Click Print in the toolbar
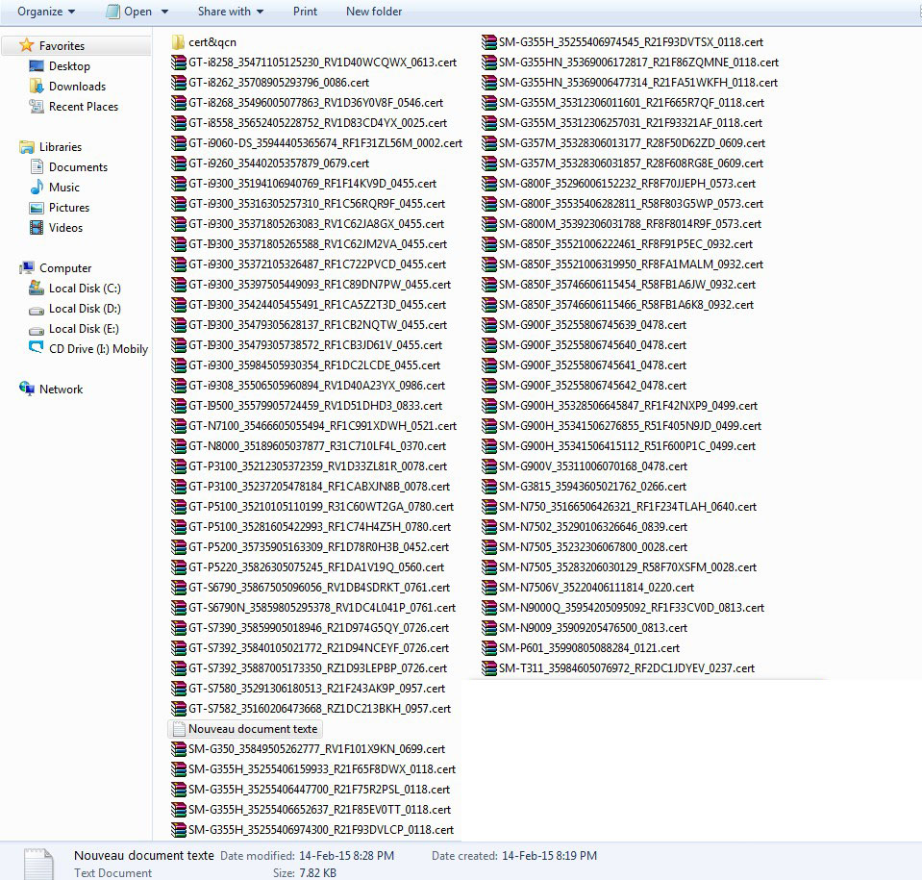 point(305,12)
